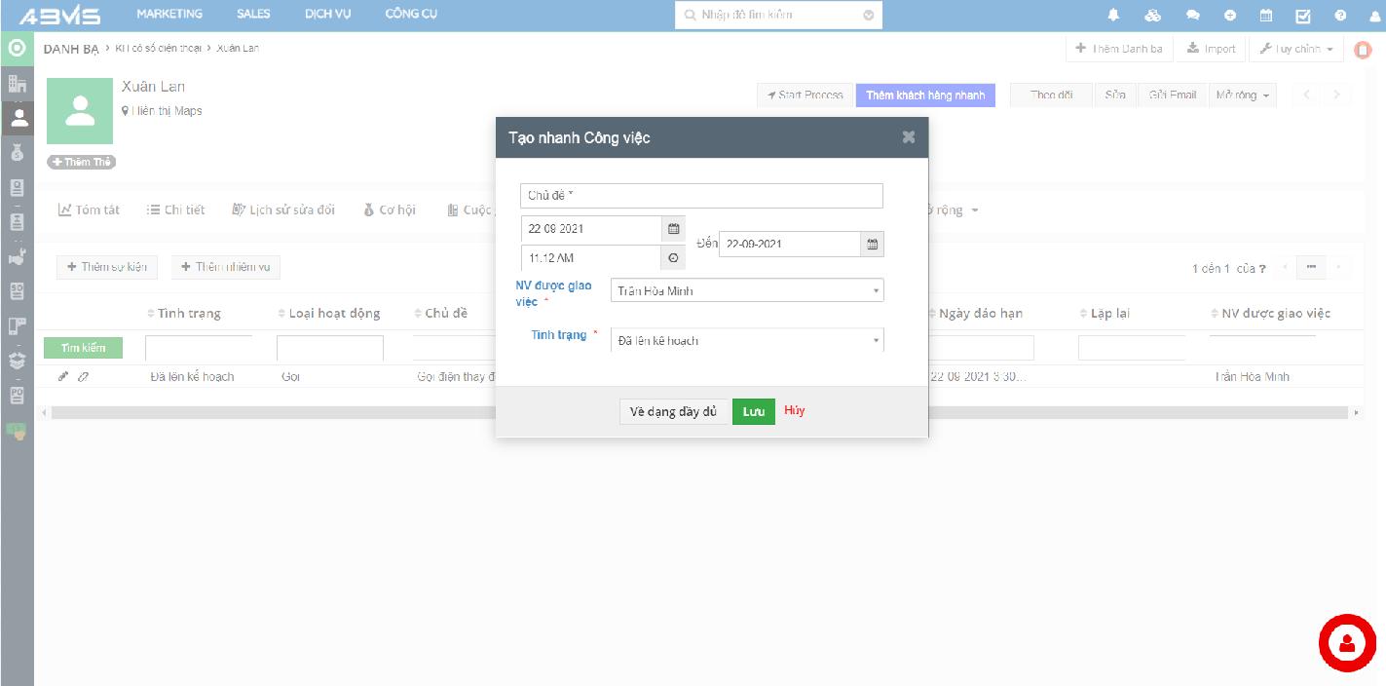Image resolution: width=1386 pixels, height=686 pixels.
Task: Close the Tạo nhanh Công việc dialog
Action: pos(908,137)
